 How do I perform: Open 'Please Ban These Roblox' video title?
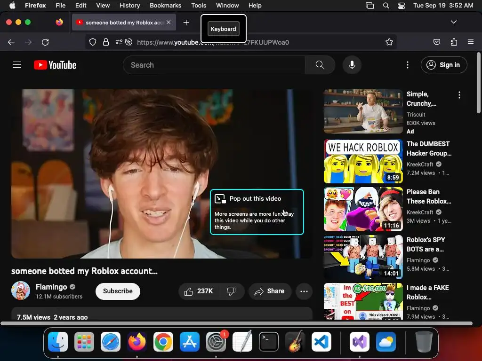[x=429, y=196]
